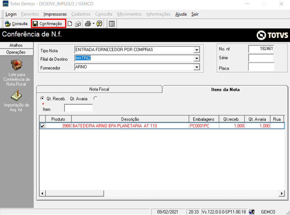
Task: Click the Descrição column header
Action: click(130, 119)
